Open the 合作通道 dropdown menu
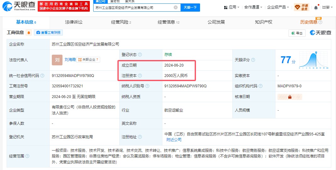Viewport: 336px width, 170px height. [253, 7]
